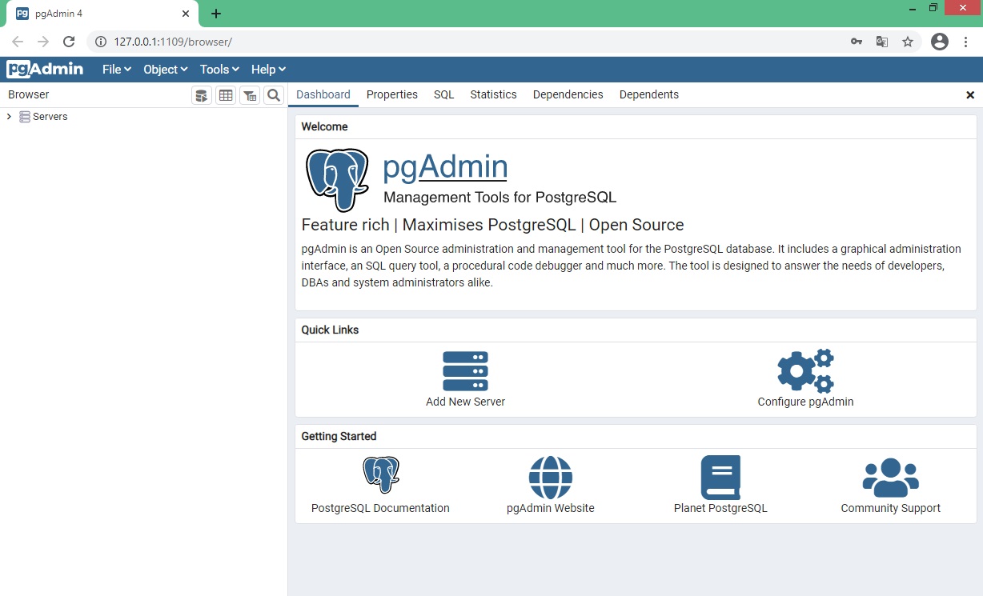Click the Add New Server icon
This screenshot has width=983, height=596.
465,371
